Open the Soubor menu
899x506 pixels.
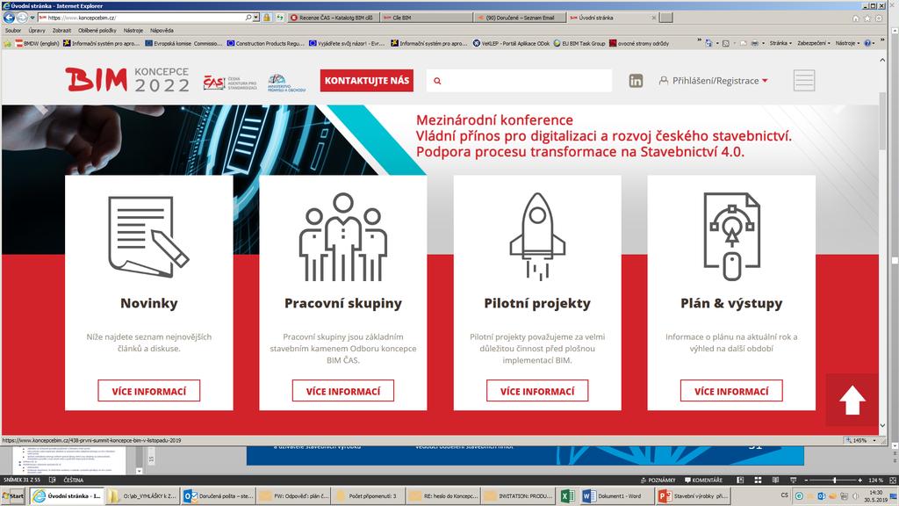pos(12,31)
